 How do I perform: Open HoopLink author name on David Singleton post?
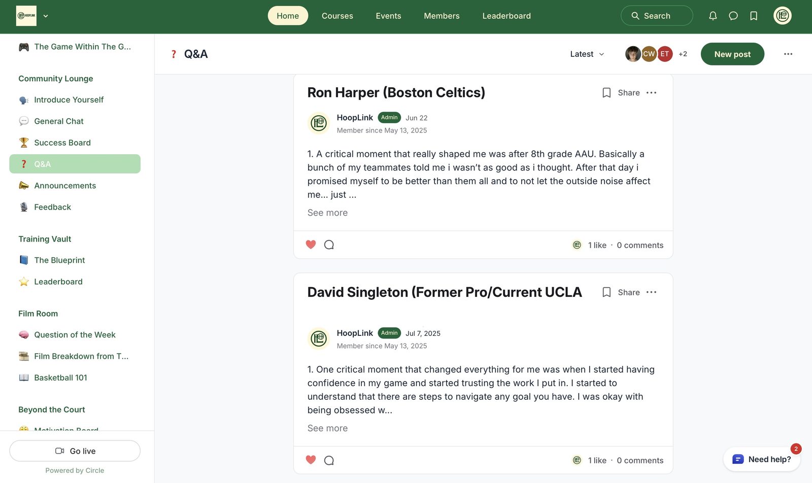click(x=355, y=333)
